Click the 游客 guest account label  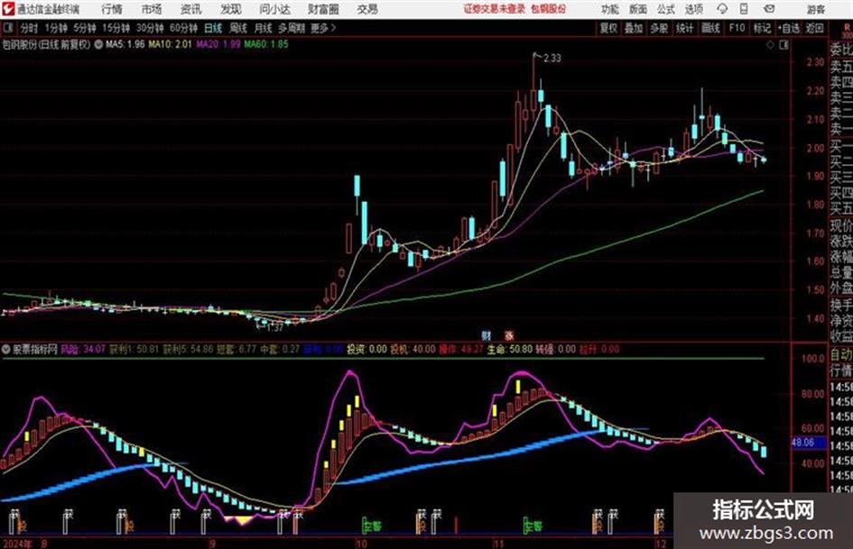tap(816, 9)
